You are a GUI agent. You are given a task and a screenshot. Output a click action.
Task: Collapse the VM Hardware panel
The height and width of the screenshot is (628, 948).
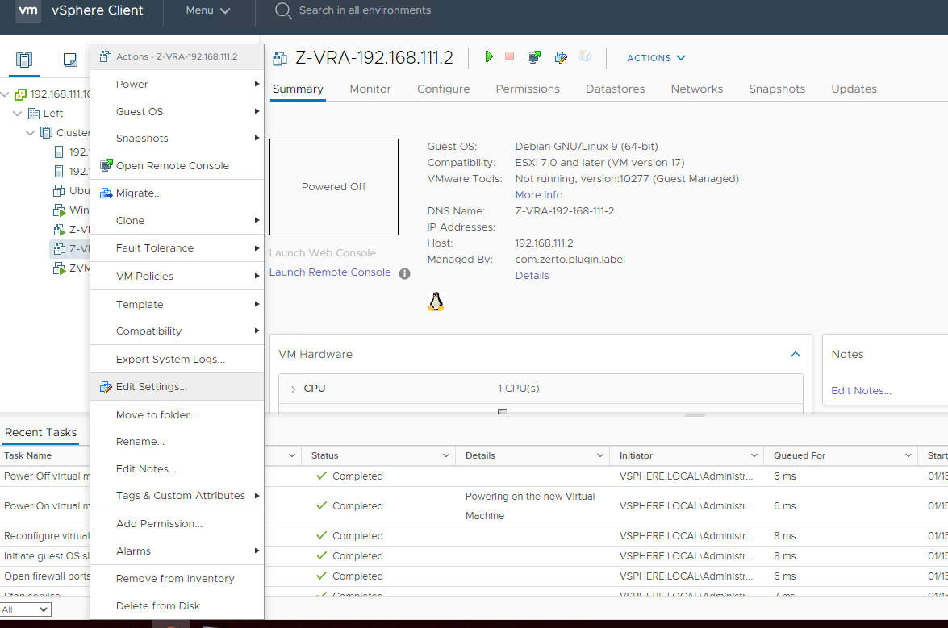[796, 355]
